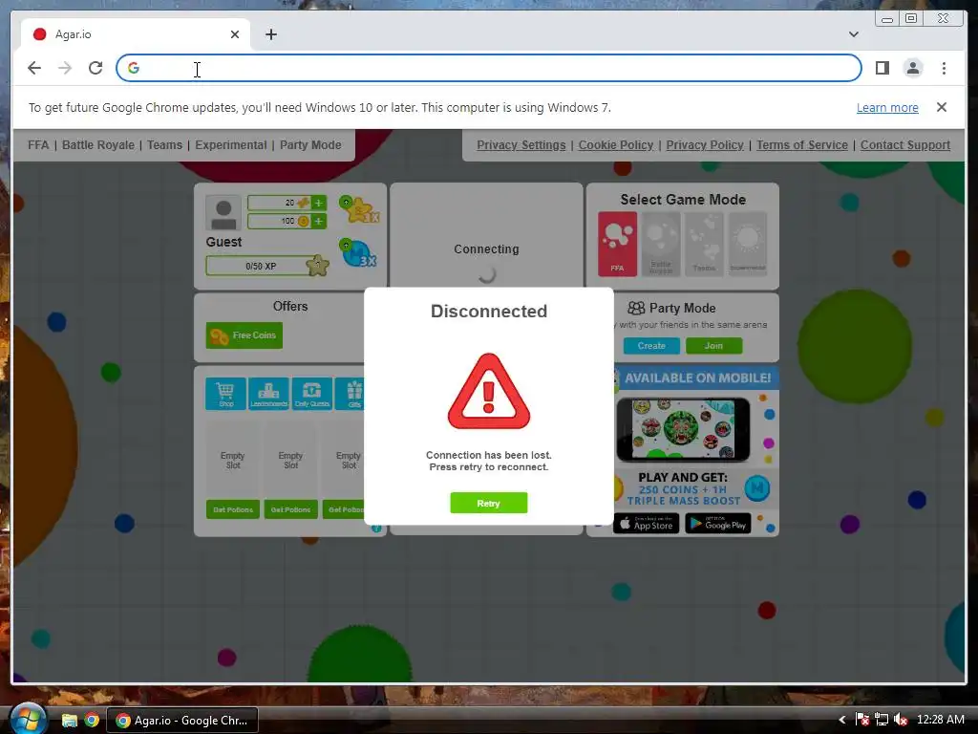The image size is (978, 734).
Task: Choose Battle Royale in top menu
Action: (98, 145)
